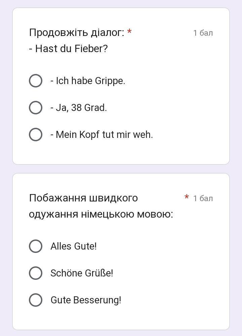
Task: Click the answer text '- Mein Kopf tut mir weh.'
Action: click(x=102, y=135)
